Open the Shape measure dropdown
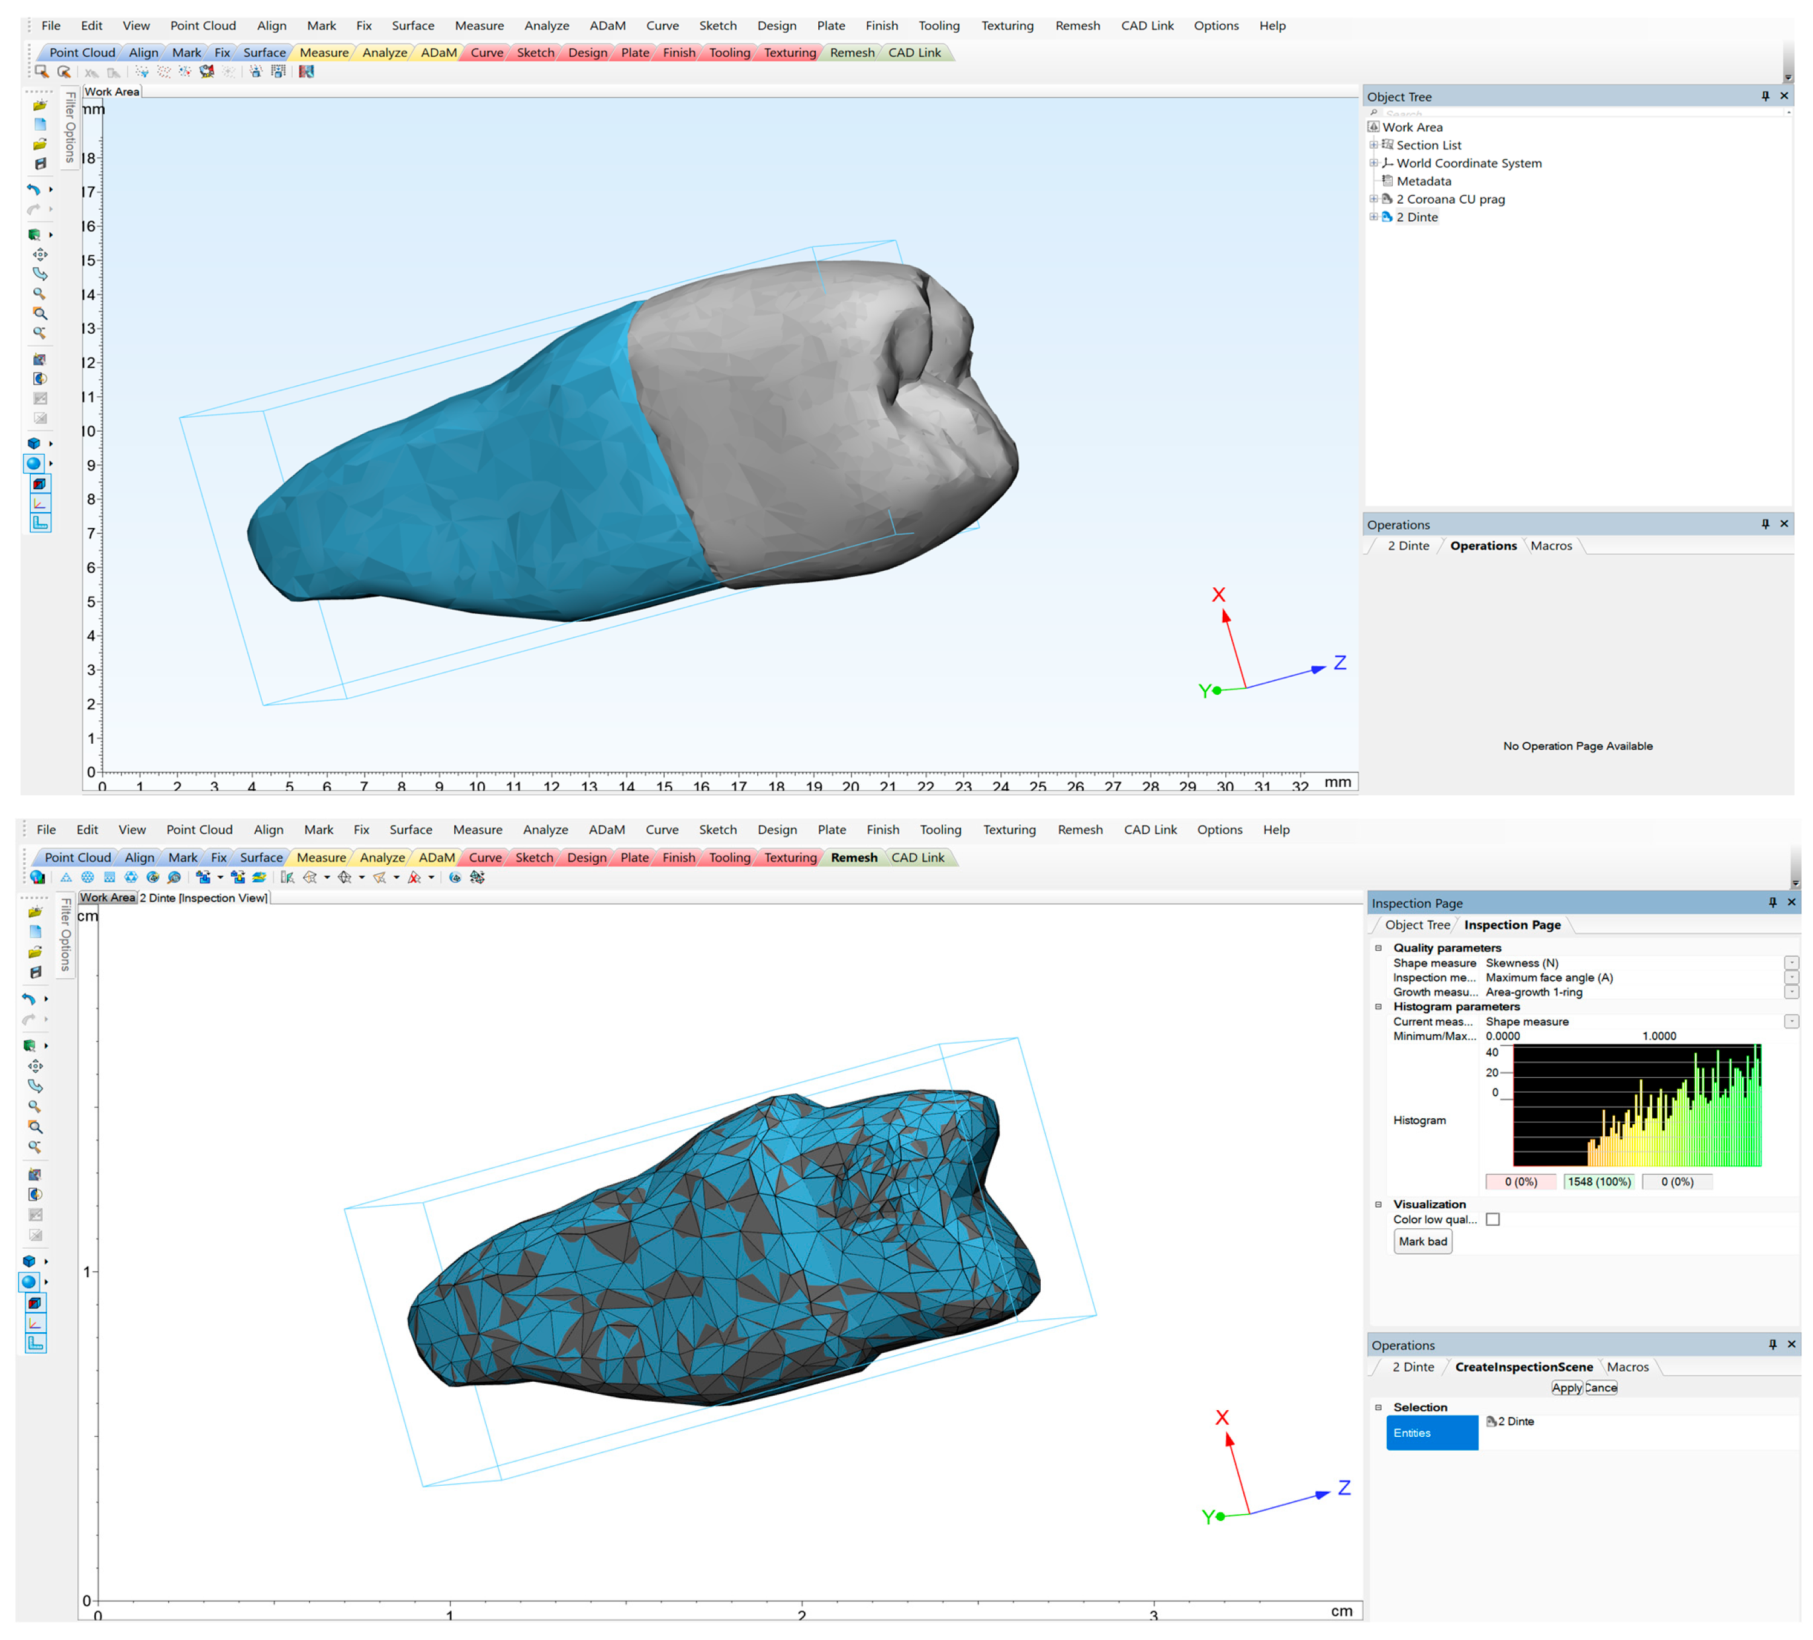The image size is (1813, 1640). (1791, 963)
